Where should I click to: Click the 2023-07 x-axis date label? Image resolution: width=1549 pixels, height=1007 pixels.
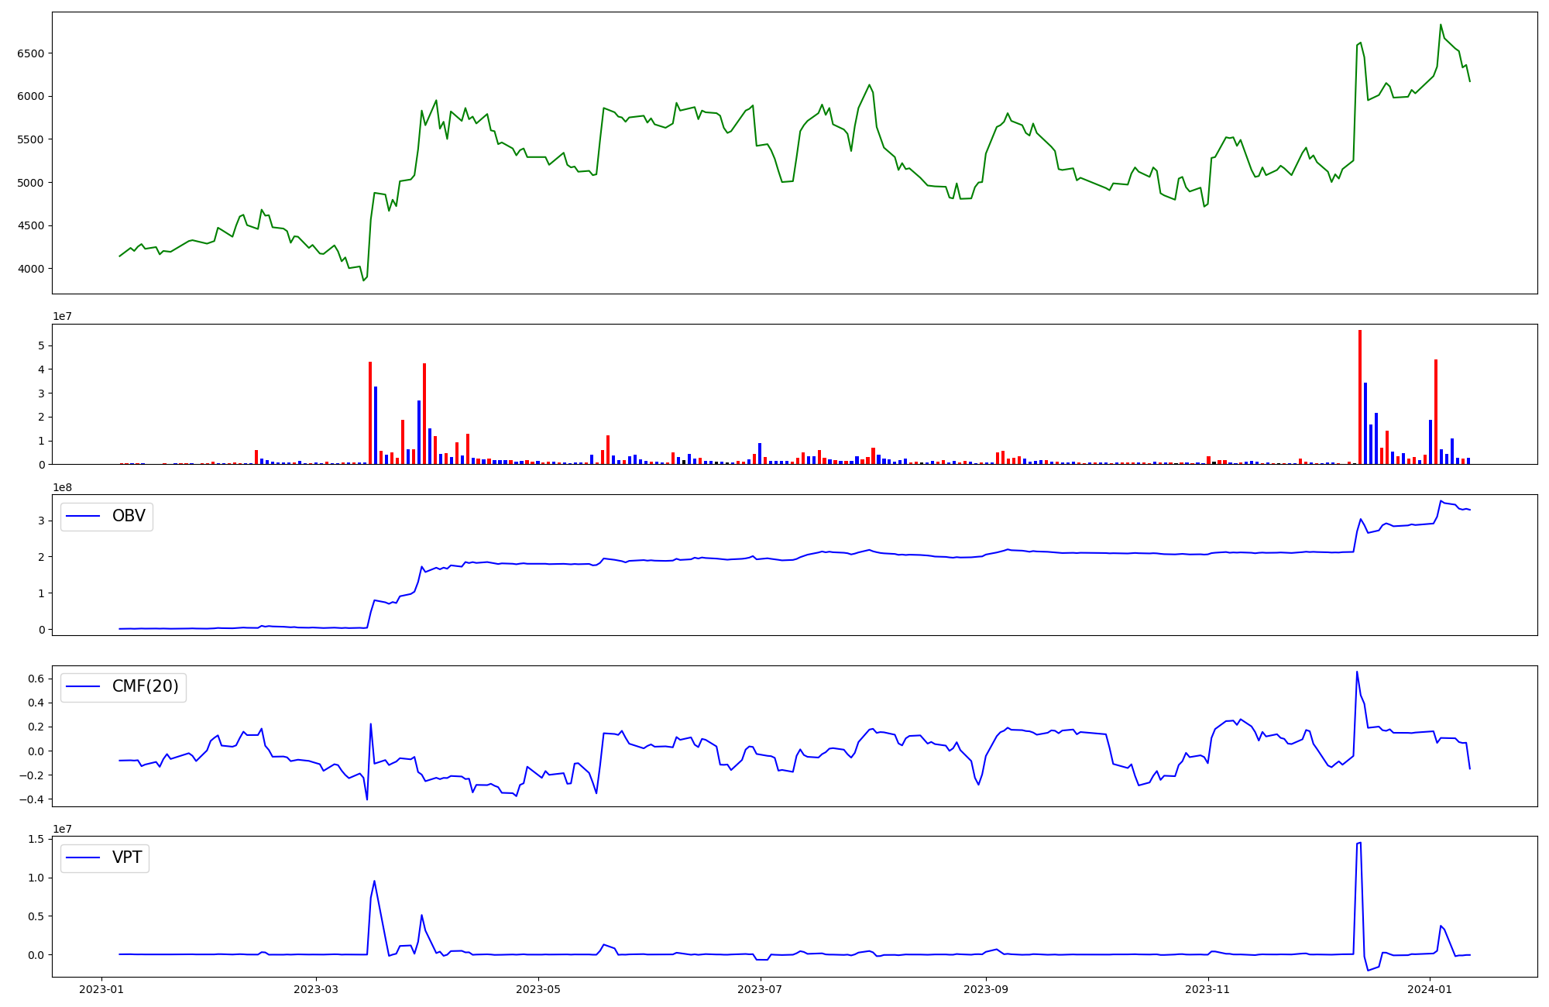coord(761,989)
